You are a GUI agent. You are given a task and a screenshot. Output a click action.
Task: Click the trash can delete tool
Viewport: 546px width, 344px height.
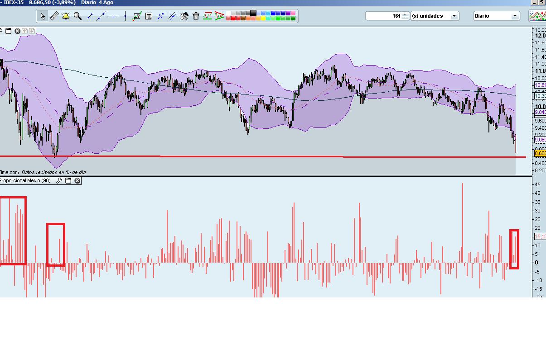[196, 16]
